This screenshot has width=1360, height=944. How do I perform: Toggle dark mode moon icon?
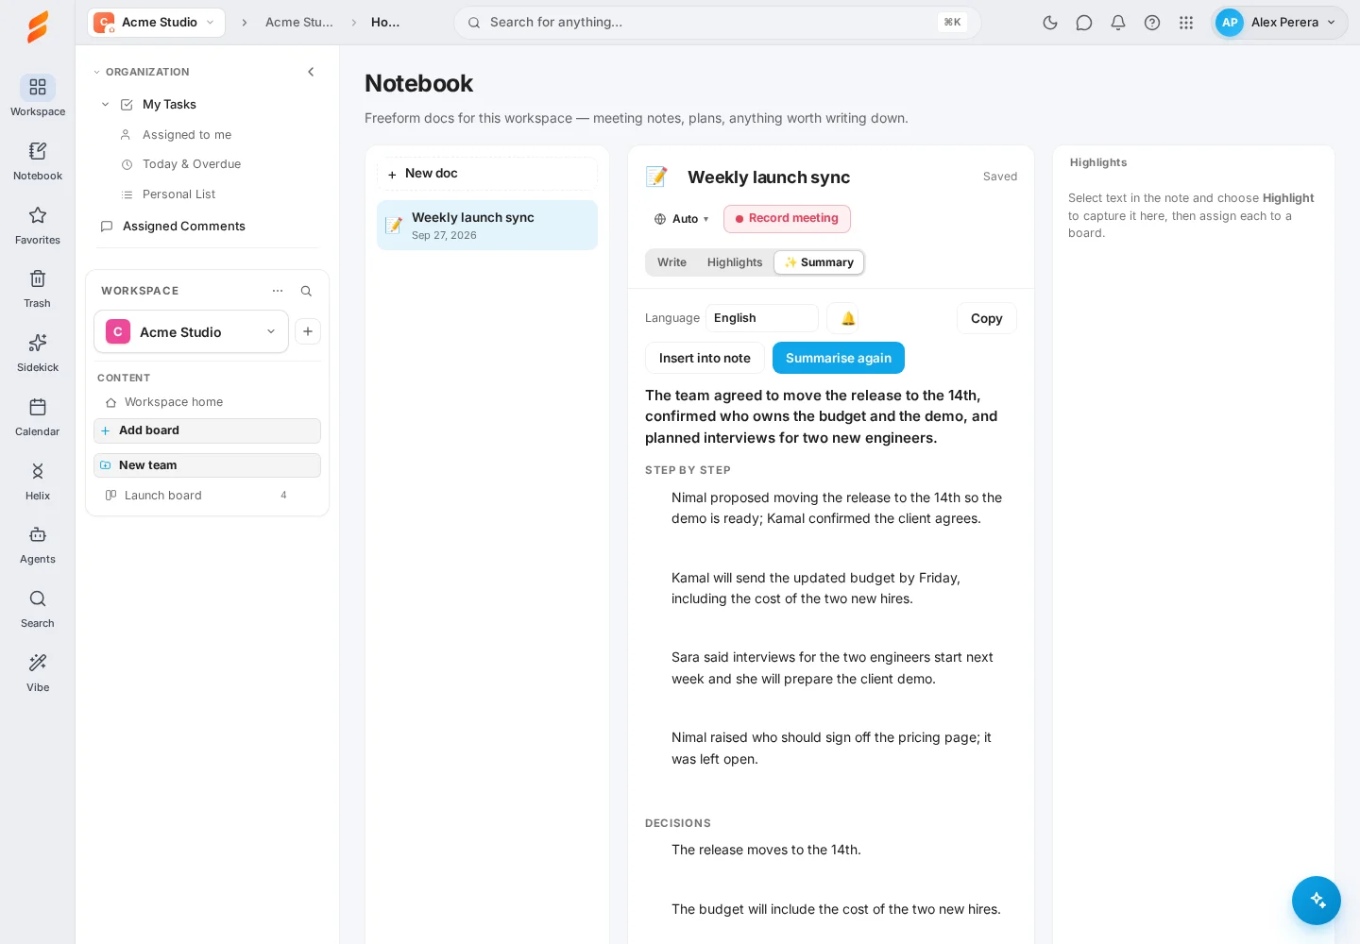(x=1050, y=23)
